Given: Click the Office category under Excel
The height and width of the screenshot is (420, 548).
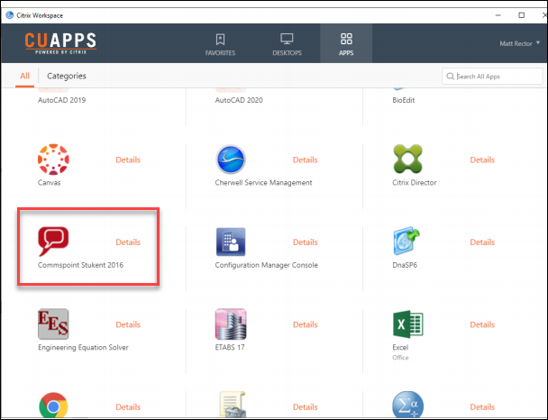Looking at the screenshot, I should 400,358.
